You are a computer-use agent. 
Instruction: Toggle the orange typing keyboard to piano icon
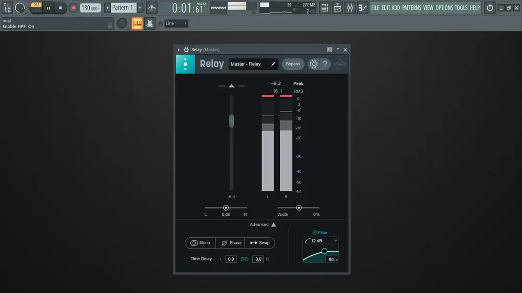(x=137, y=23)
